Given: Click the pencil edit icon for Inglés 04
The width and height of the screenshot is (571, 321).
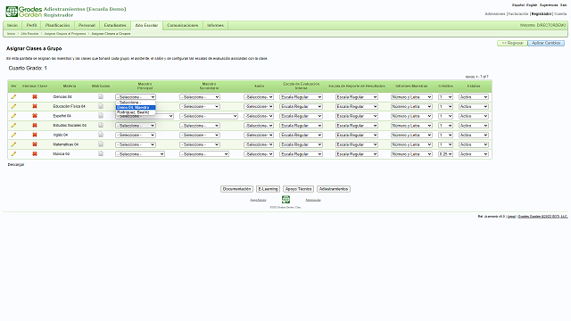Looking at the screenshot, I should tap(13, 135).
